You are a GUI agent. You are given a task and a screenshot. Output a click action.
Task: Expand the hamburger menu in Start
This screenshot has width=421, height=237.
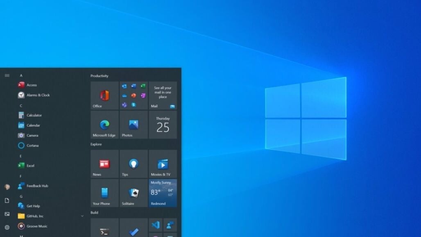pyautogui.click(x=7, y=75)
